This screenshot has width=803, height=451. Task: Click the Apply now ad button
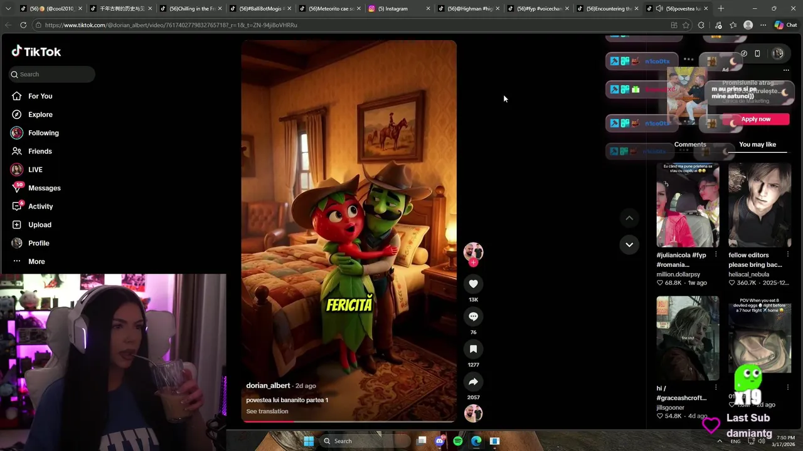755,119
